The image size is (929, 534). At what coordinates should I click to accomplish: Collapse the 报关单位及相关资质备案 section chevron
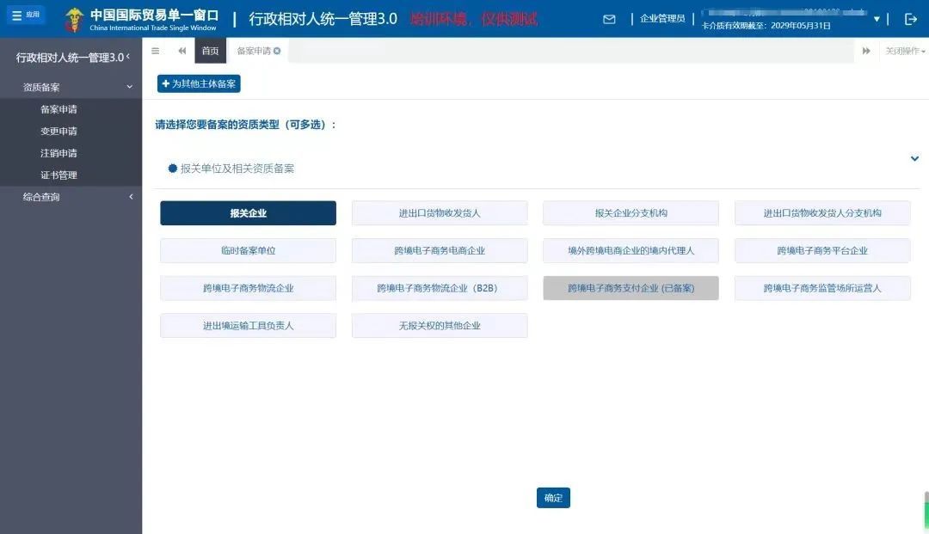[x=914, y=159]
